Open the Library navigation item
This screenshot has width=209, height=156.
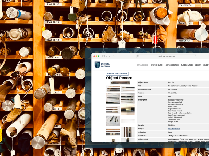(198, 65)
